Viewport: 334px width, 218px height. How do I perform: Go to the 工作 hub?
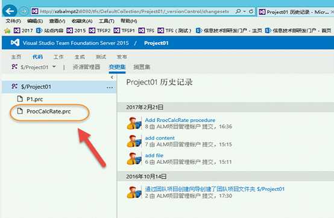point(58,57)
